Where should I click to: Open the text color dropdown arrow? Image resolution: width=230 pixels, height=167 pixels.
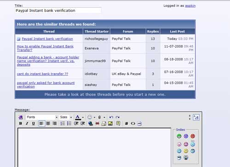point(83,117)
